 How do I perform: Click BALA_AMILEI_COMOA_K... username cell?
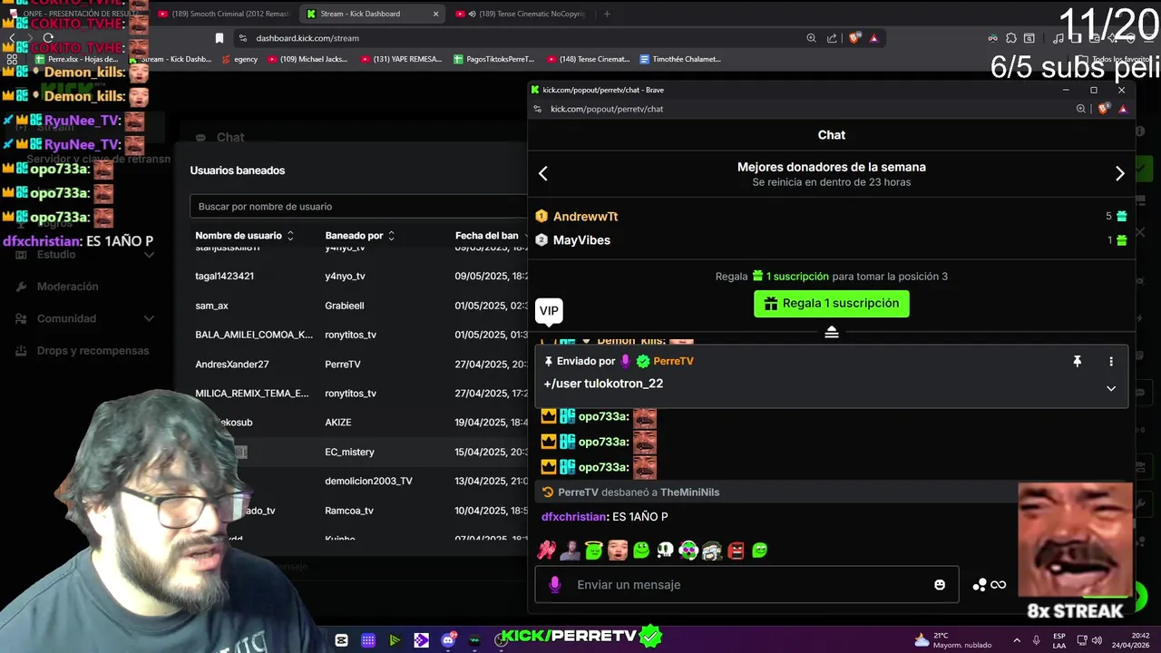coord(254,335)
